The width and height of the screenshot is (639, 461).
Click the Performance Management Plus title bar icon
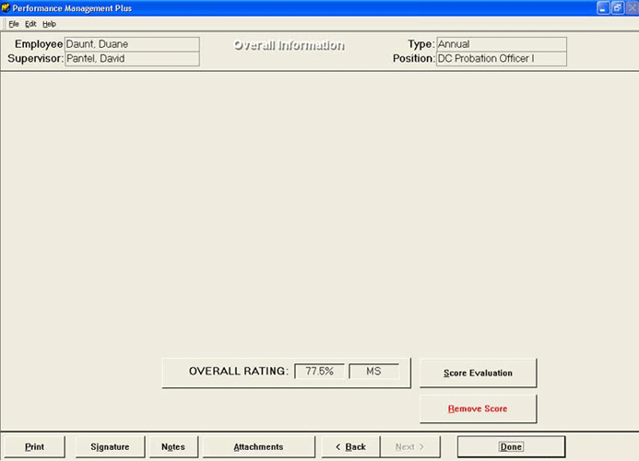[x=6, y=7]
